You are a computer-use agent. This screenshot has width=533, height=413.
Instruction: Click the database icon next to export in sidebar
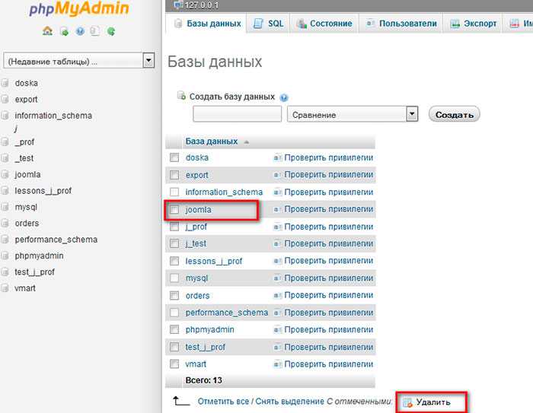(5, 99)
